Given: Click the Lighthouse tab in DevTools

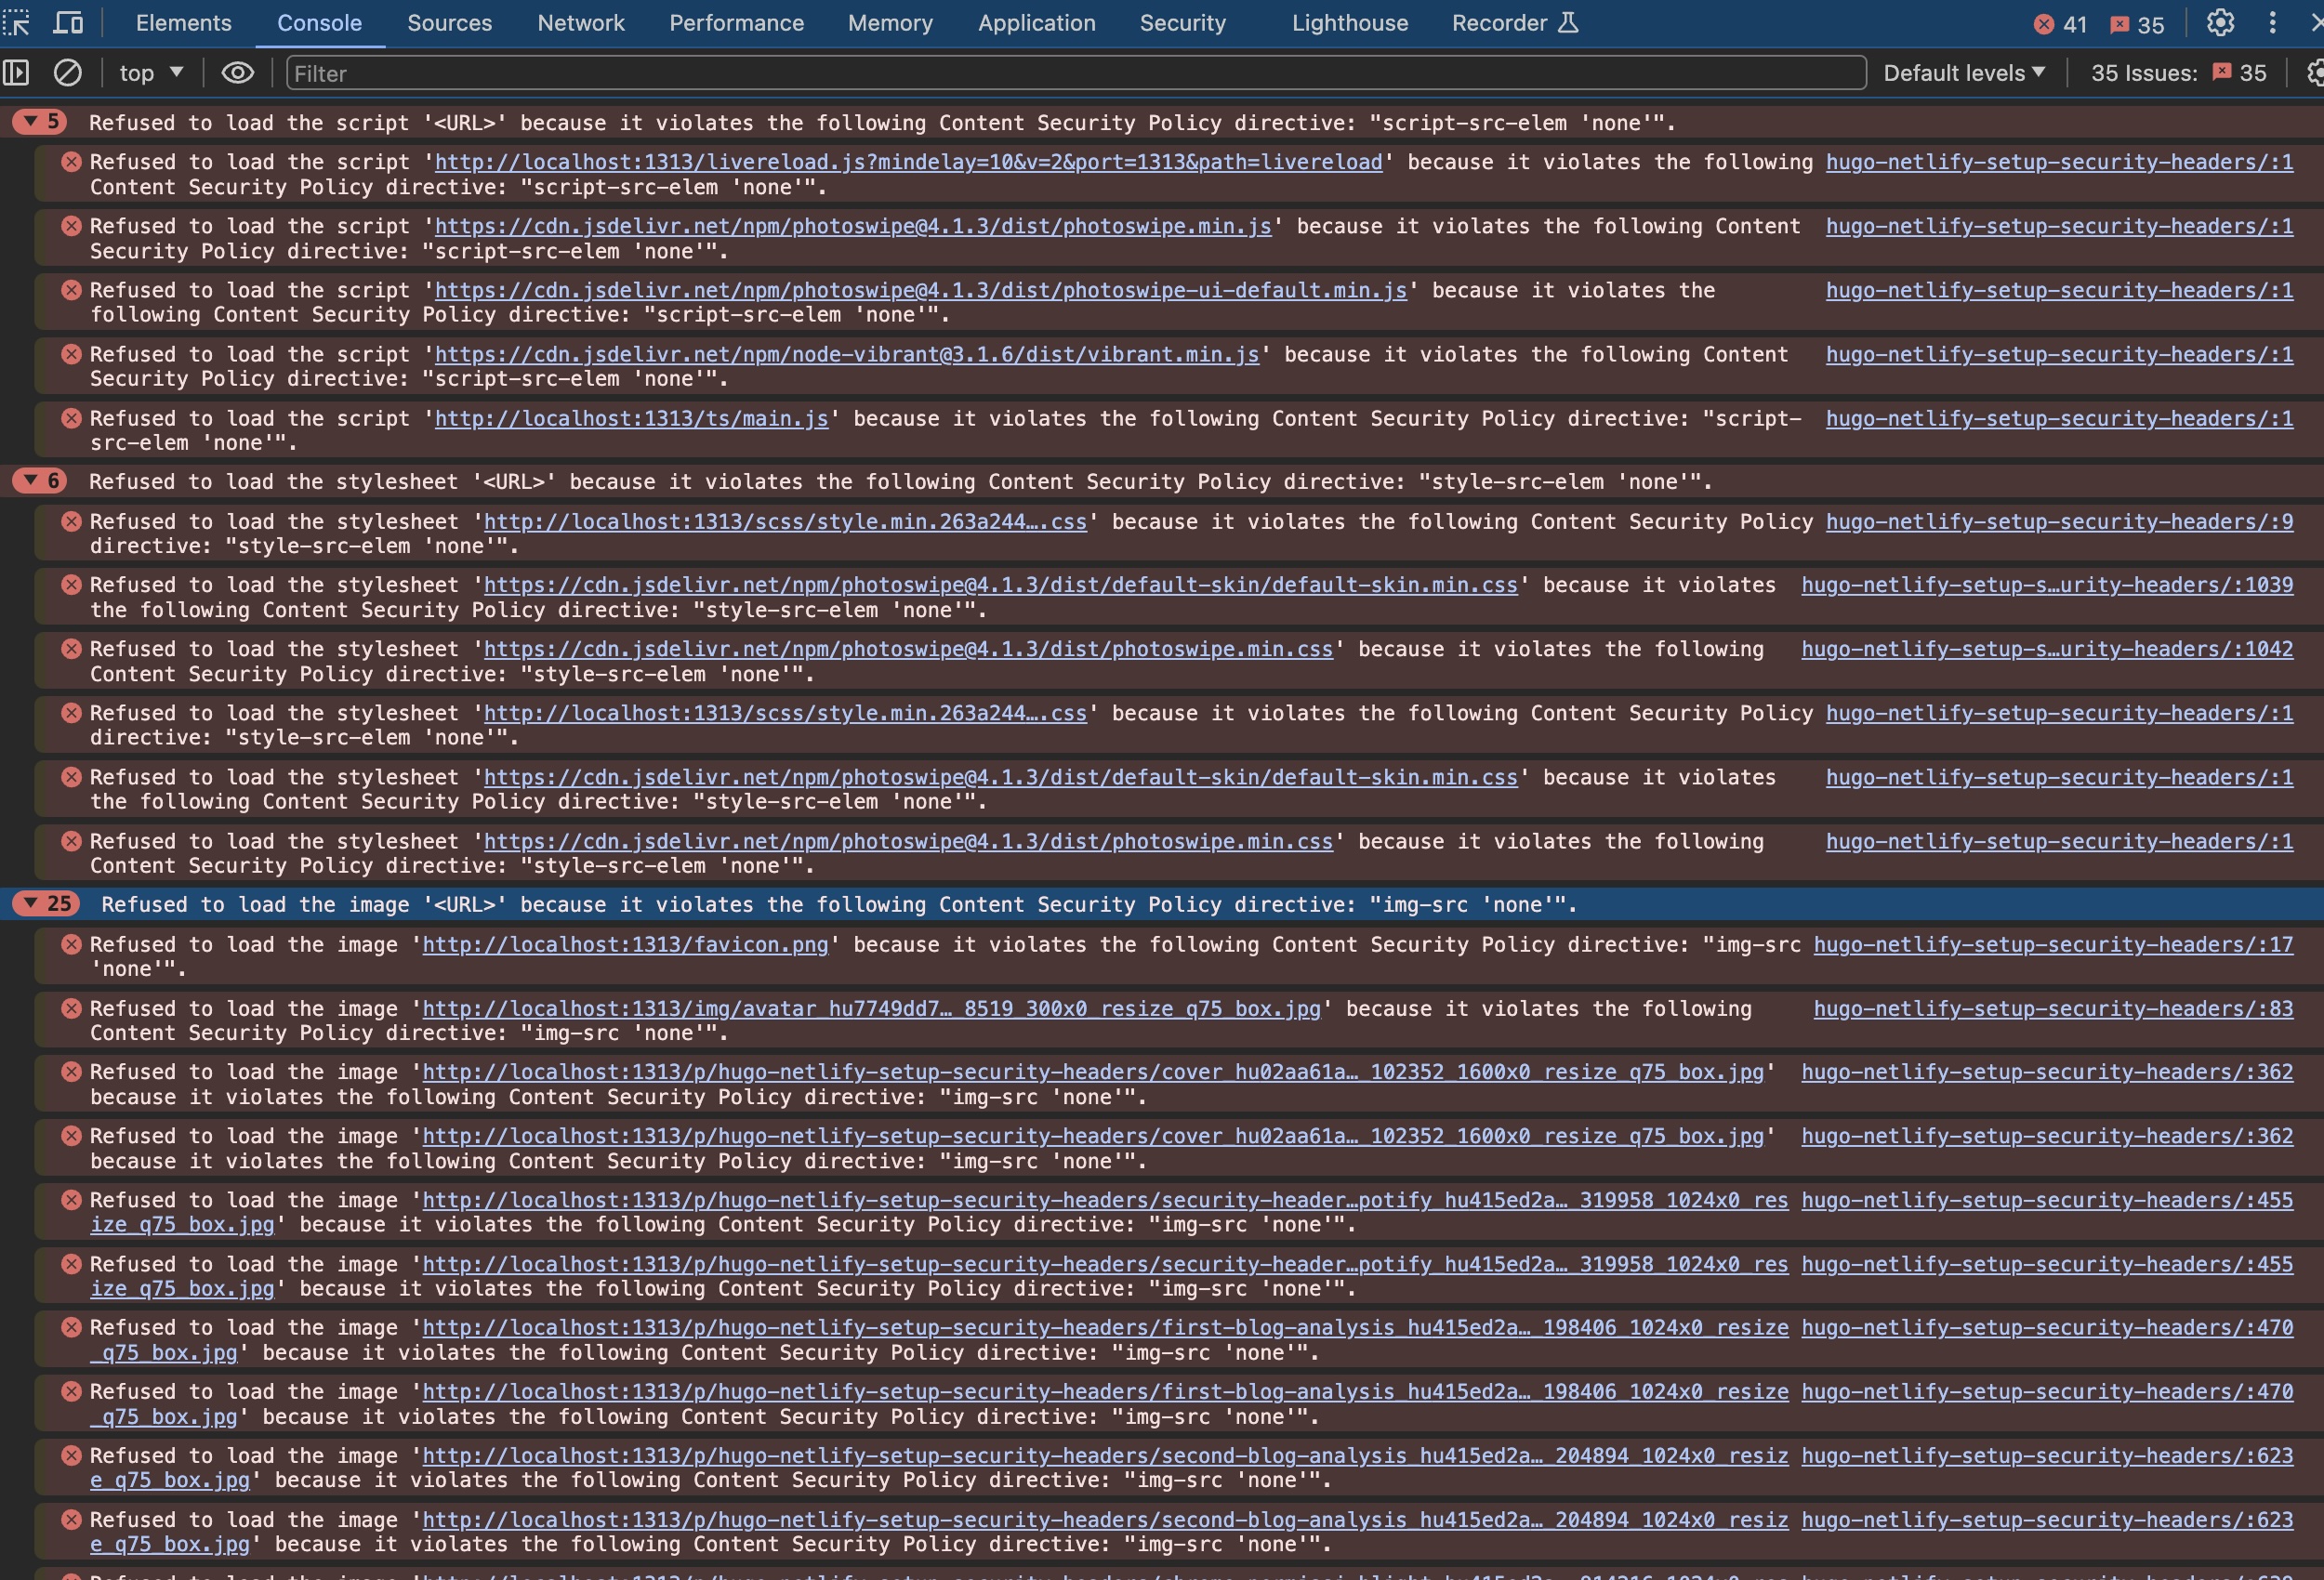Looking at the screenshot, I should click(x=1347, y=21).
